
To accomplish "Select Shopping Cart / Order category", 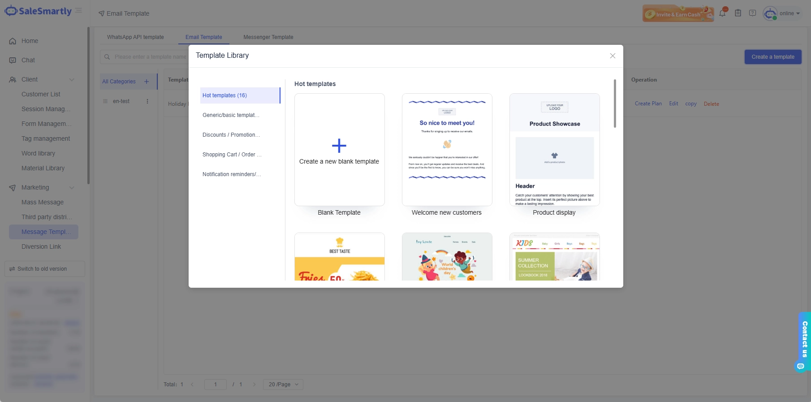I will (240, 155).
